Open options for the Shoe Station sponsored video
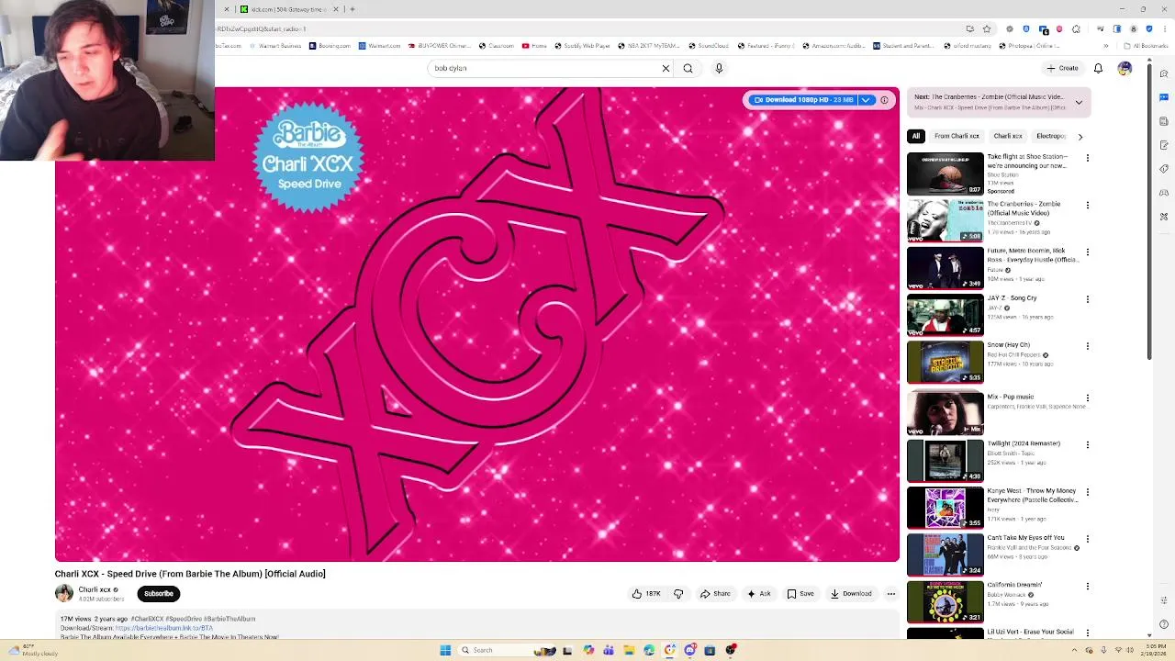Viewport: 1175px width, 661px height. coord(1088,158)
